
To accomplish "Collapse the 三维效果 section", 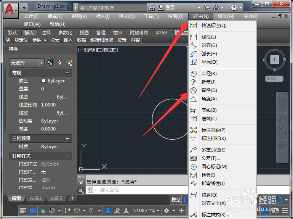I will pyautogui.click(x=67, y=138).
